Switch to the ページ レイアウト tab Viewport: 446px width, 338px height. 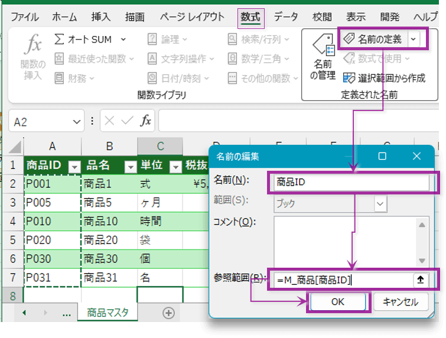pos(192,17)
